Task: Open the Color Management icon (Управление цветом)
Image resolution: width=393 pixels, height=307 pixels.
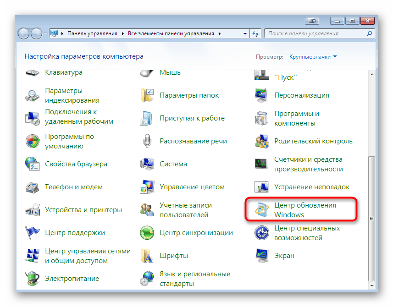Action: (x=147, y=187)
